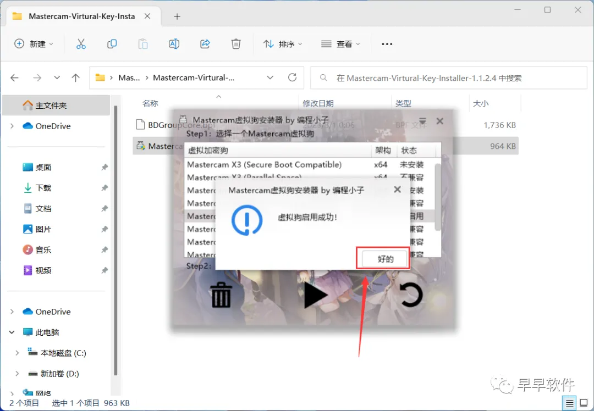Viewport: 594px width, 411px height.
Task: Click the pin icon beside 图片
Action: [x=105, y=229]
